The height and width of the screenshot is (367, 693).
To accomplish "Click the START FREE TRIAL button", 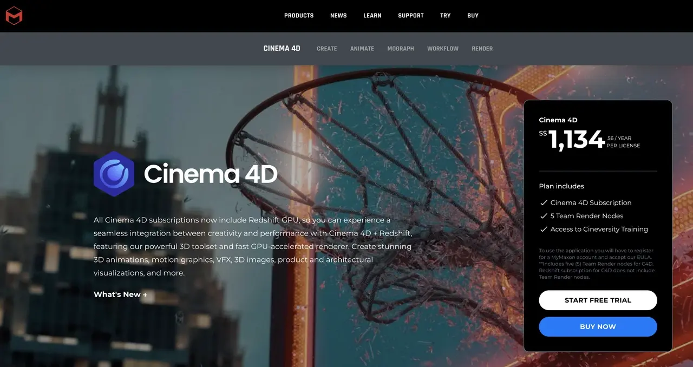I will coord(598,300).
